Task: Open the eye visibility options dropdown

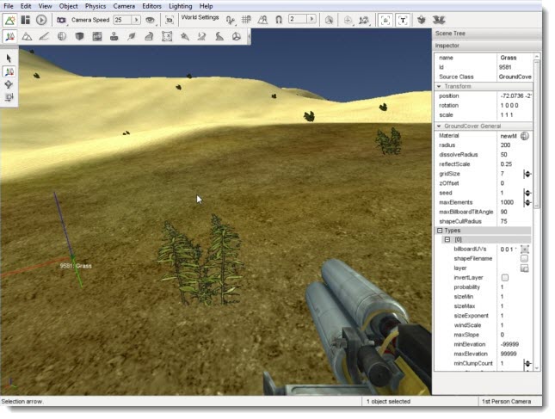Action: click(x=151, y=21)
